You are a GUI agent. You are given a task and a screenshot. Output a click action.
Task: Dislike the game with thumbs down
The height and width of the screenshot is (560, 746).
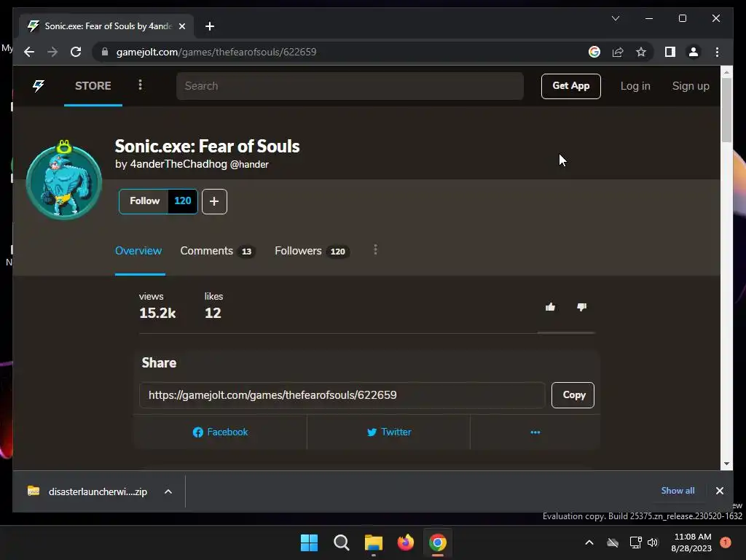click(x=581, y=307)
